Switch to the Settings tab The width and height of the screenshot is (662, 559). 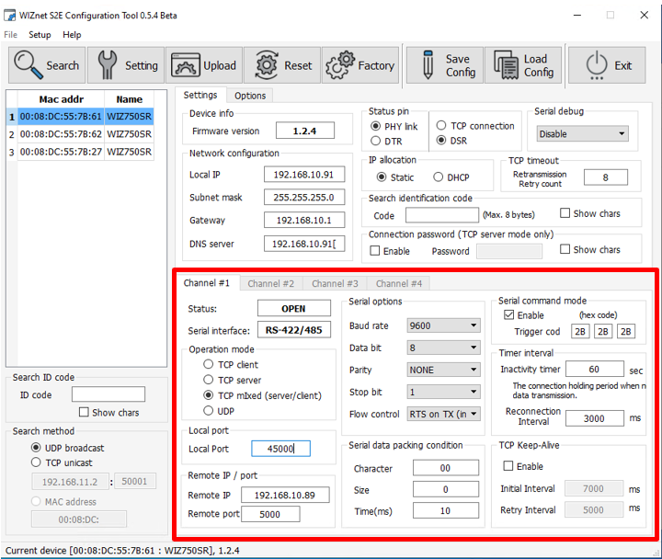200,95
